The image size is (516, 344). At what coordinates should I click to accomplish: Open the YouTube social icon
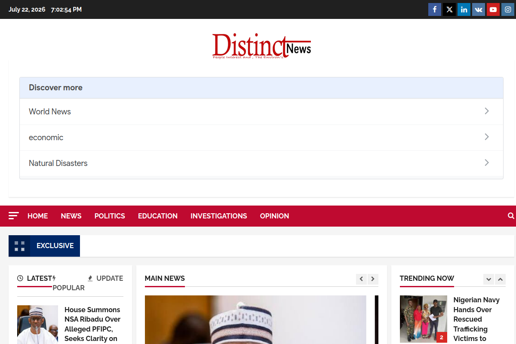point(493,9)
